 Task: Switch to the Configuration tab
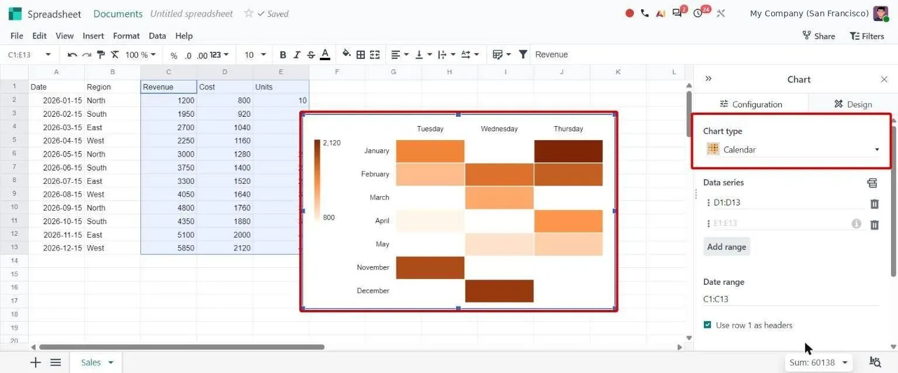click(751, 104)
